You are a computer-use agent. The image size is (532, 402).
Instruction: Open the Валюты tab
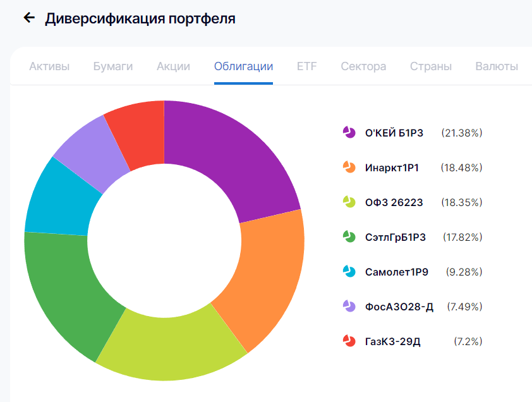(497, 66)
